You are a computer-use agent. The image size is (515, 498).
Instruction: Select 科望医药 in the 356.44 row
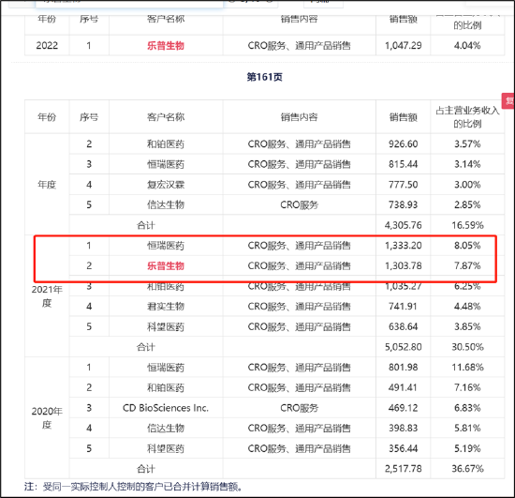tap(166, 448)
